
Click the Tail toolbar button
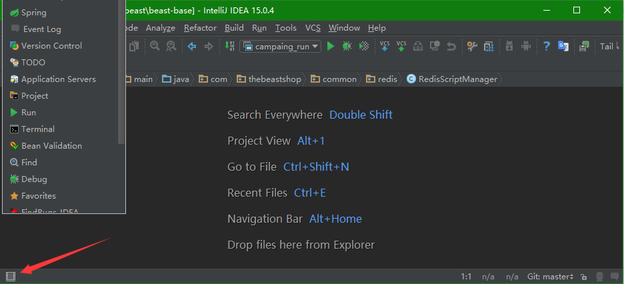(x=607, y=47)
